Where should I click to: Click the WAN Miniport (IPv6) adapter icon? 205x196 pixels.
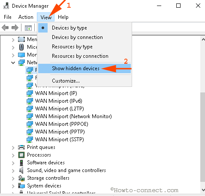coord(30,101)
